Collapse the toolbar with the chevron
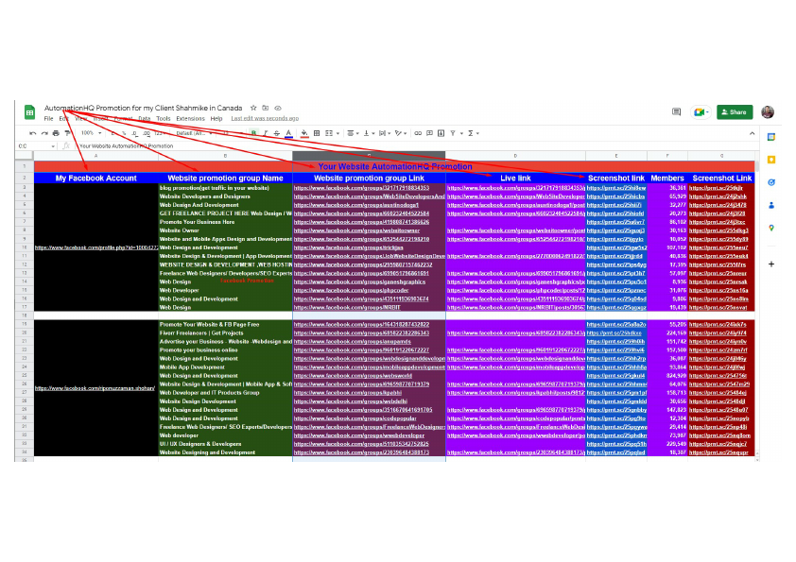The image size is (796, 562). coord(752,133)
